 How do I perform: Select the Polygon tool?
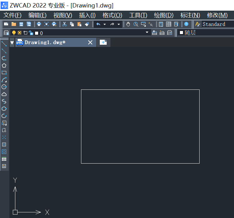click(x=4, y=65)
